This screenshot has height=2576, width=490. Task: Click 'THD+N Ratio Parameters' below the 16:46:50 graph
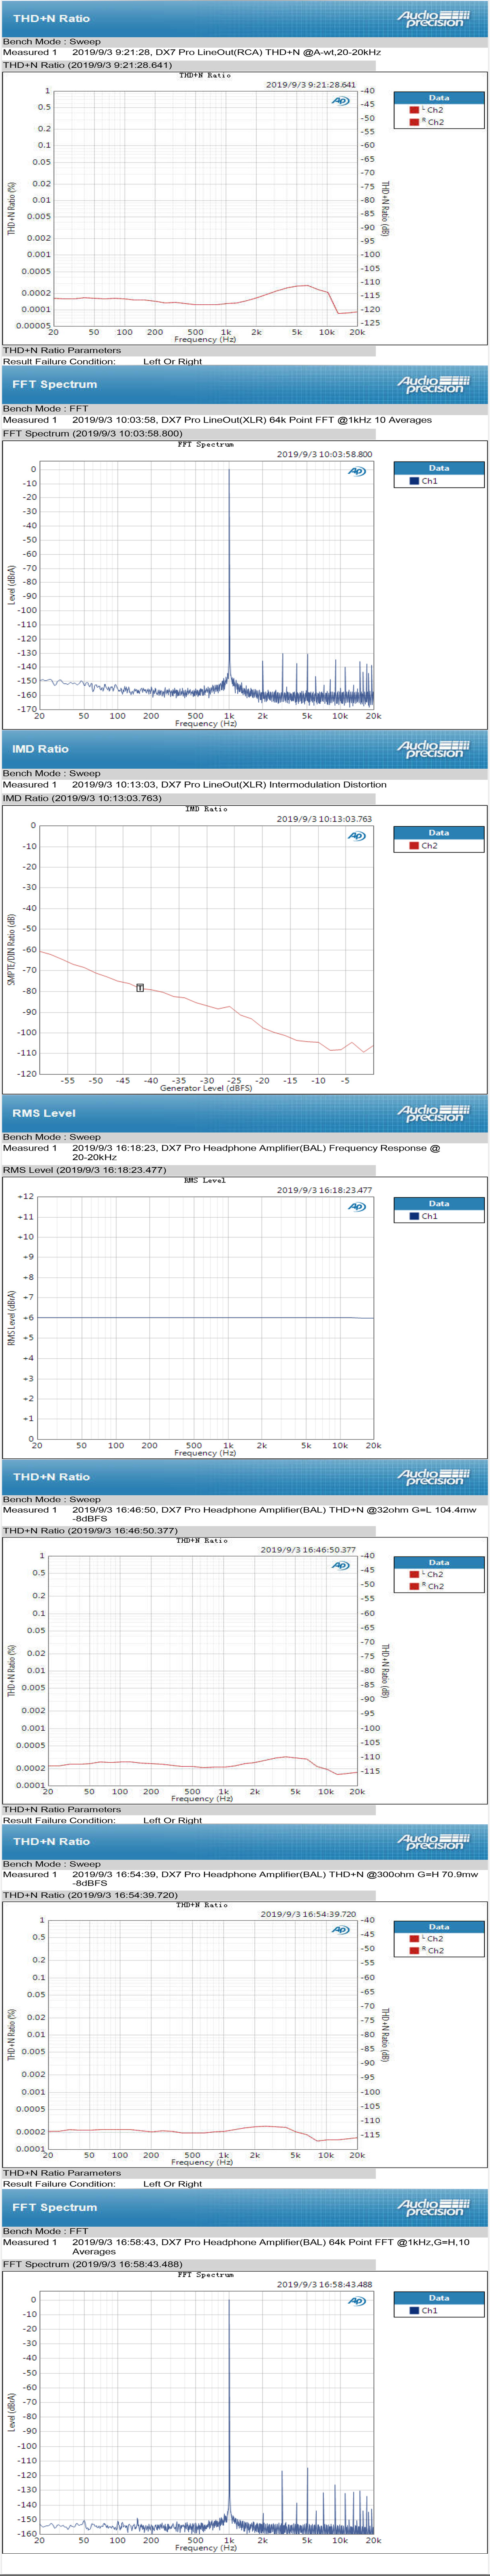click(62, 1809)
